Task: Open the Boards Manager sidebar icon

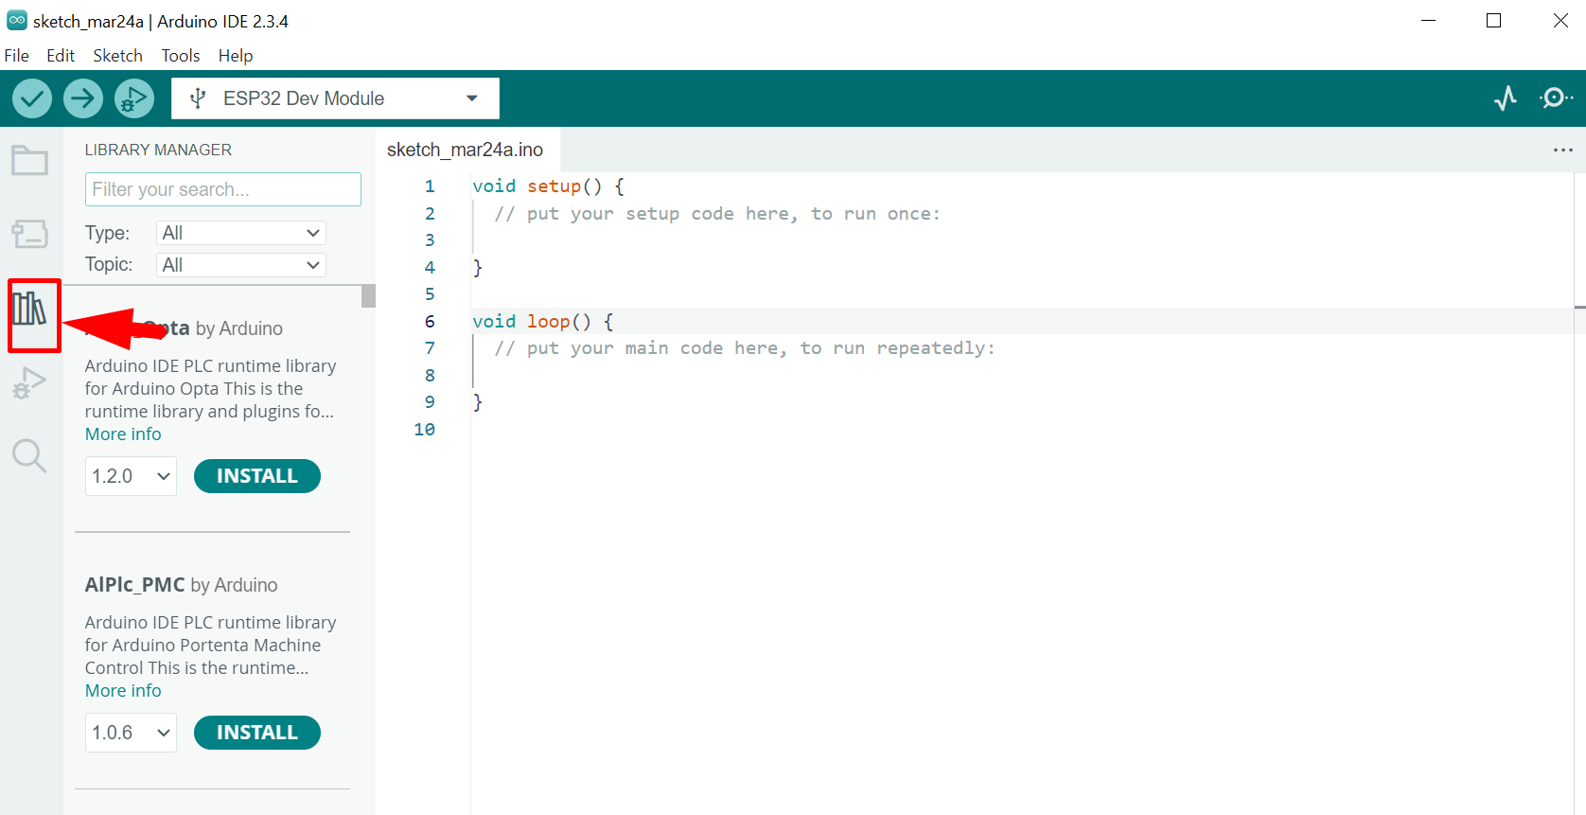Action: coord(29,234)
